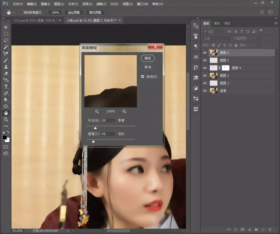Select the Magic Wand tool
Viewport: 280px width, 234px height.
tap(6, 47)
